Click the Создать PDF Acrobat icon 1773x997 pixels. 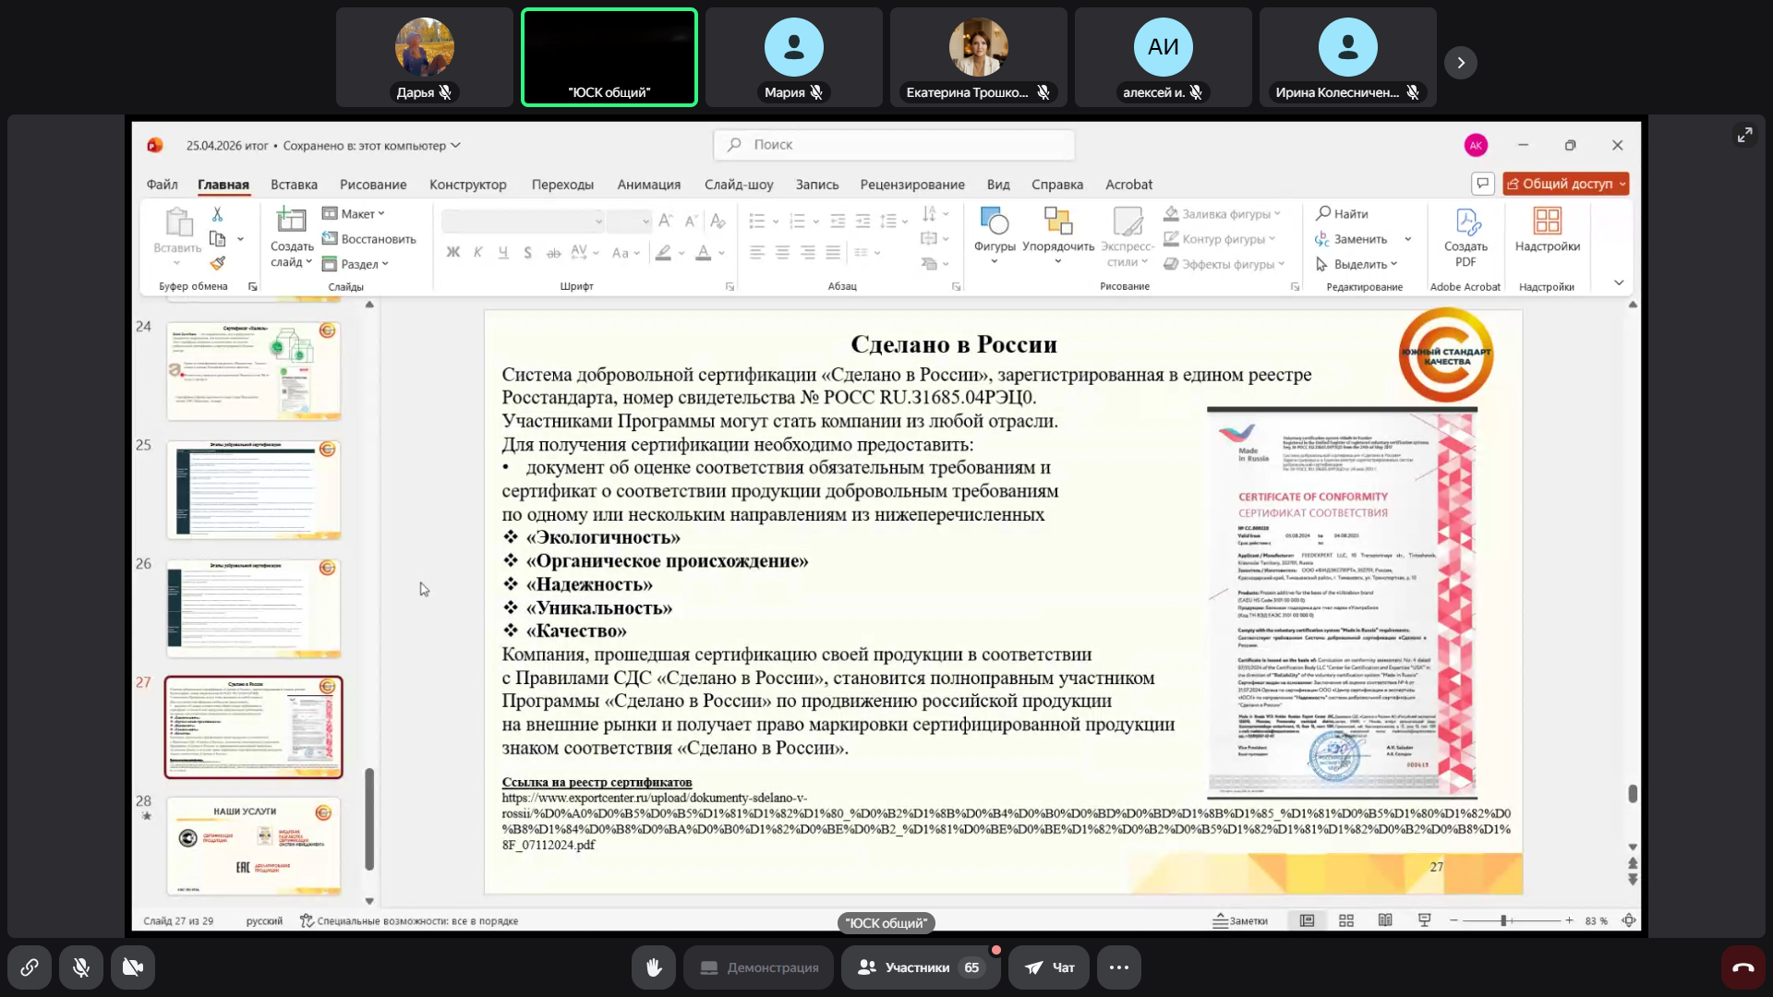click(x=1465, y=236)
